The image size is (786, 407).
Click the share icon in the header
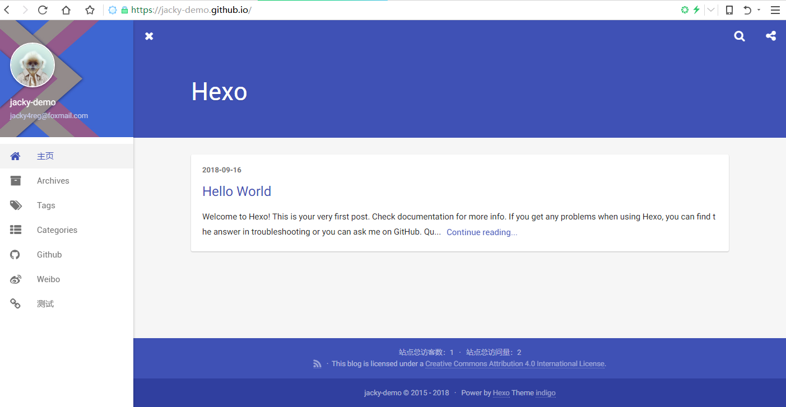coord(771,36)
